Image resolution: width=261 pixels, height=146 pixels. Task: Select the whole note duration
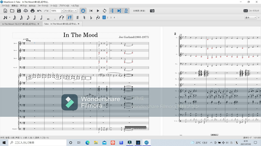pos(48,19)
